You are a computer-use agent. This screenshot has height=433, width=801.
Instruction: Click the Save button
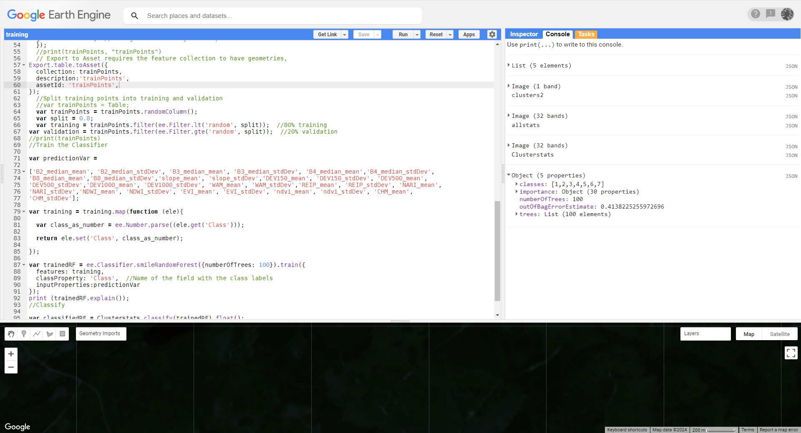(364, 35)
